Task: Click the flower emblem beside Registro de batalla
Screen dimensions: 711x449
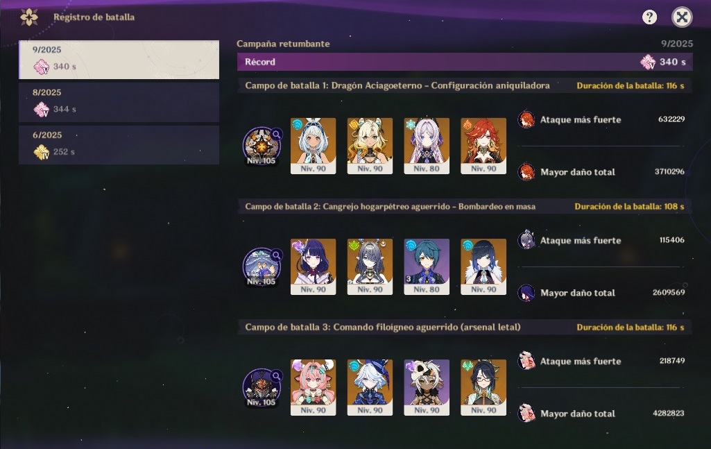Action: [29, 17]
